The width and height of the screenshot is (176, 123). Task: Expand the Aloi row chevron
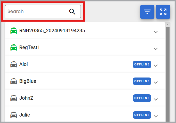click(156, 66)
